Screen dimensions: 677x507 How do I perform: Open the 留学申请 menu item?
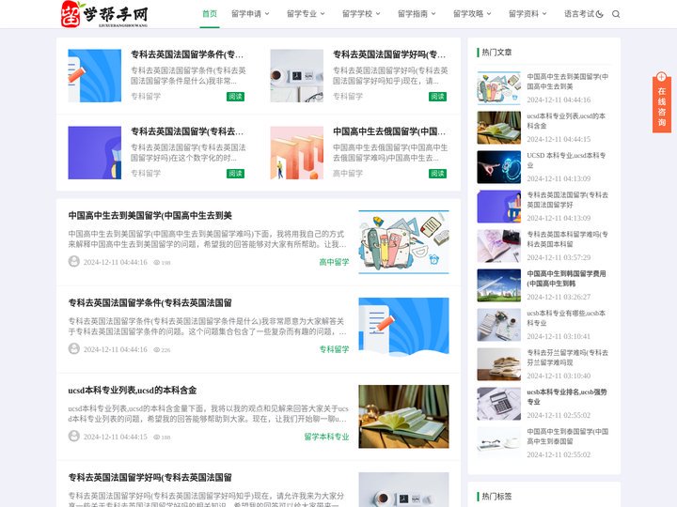pyautogui.click(x=246, y=14)
